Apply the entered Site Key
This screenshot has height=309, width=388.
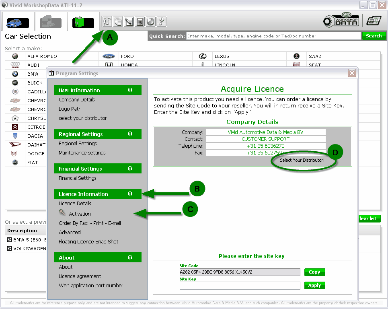pos(314,286)
